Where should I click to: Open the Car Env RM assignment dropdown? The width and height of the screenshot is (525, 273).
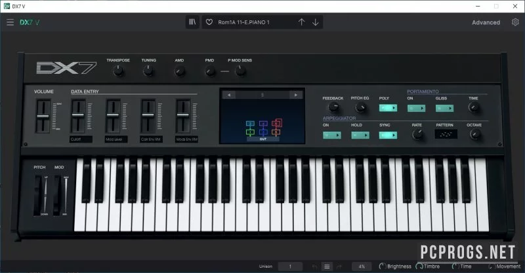(x=152, y=139)
